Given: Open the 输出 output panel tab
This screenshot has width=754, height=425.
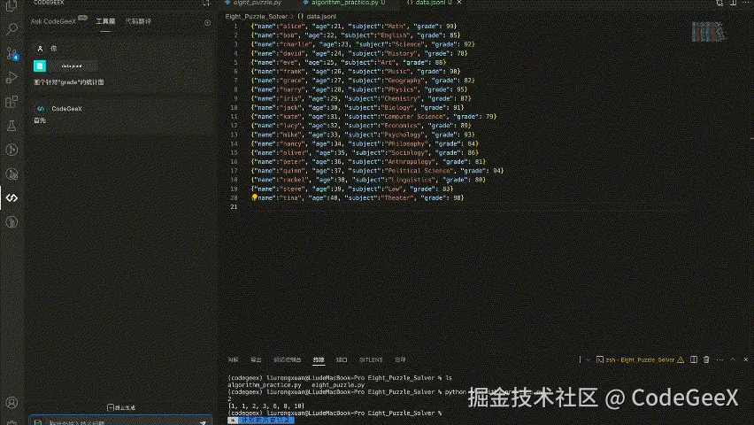Looking at the screenshot, I should coord(256,359).
